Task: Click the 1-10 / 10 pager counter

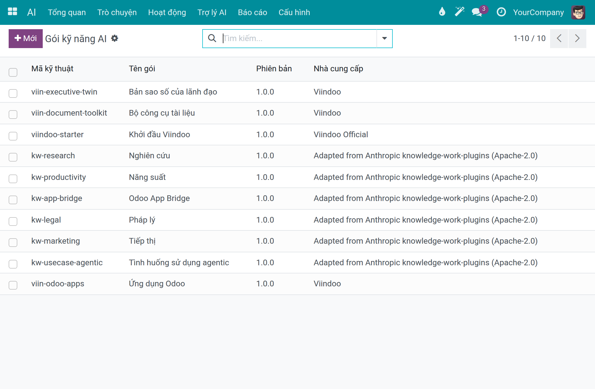Action: point(530,38)
